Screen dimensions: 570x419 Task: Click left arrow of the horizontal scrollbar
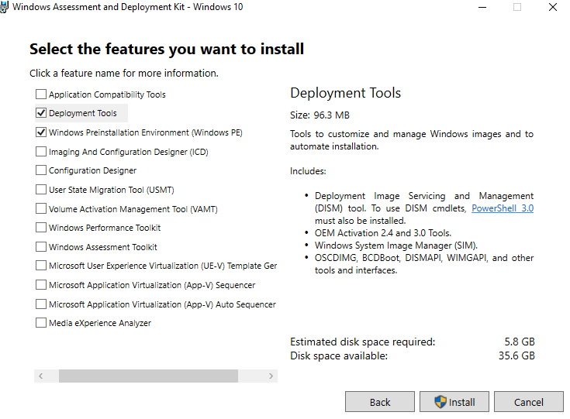pyautogui.click(x=40, y=376)
